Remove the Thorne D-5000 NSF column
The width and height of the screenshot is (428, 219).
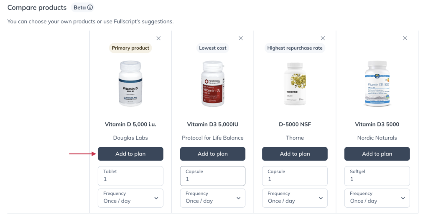click(323, 38)
